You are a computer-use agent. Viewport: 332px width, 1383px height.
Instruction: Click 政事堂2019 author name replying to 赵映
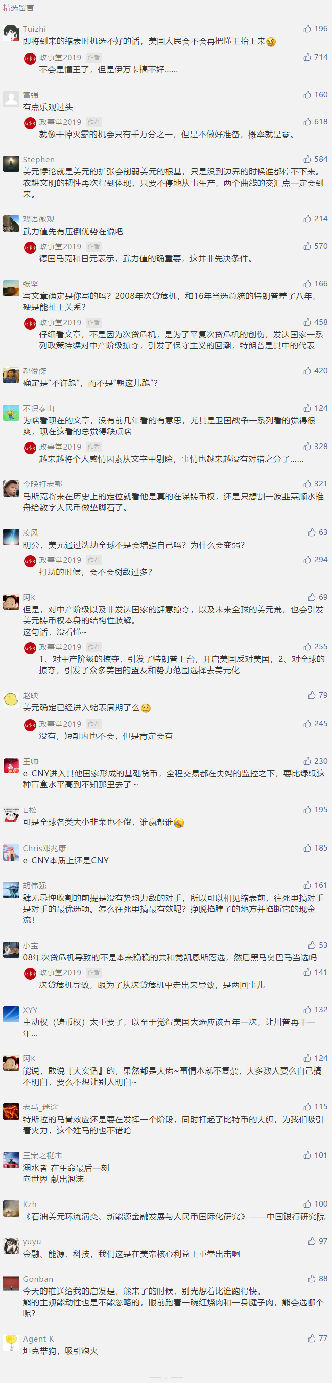(x=60, y=724)
